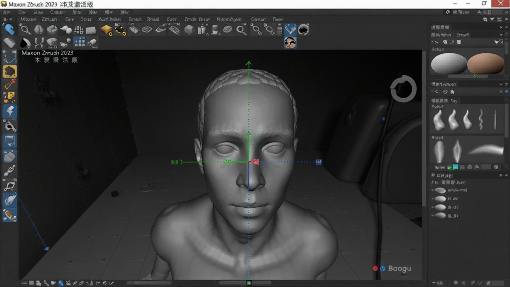Toggle the checkmark icon in right panel toolbar
Image resolution: width=510 pixels, height=287 pixels.
(497, 42)
